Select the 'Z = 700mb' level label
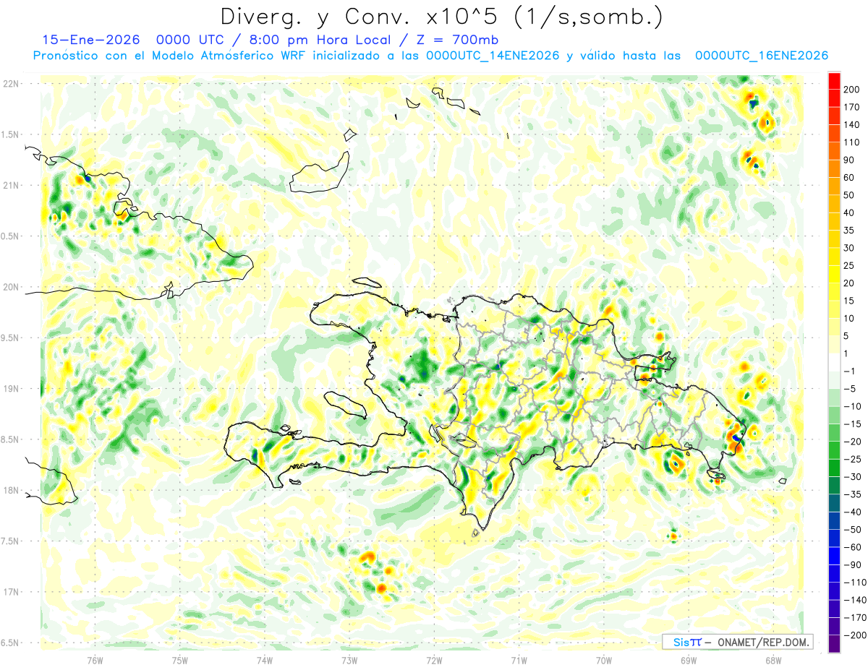The height and width of the screenshot is (670, 868). (458, 40)
